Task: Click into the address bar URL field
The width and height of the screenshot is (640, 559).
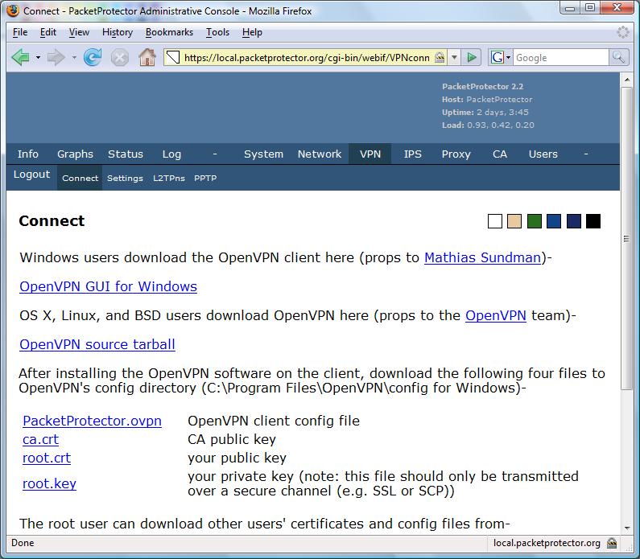Action: click(306, 57)
